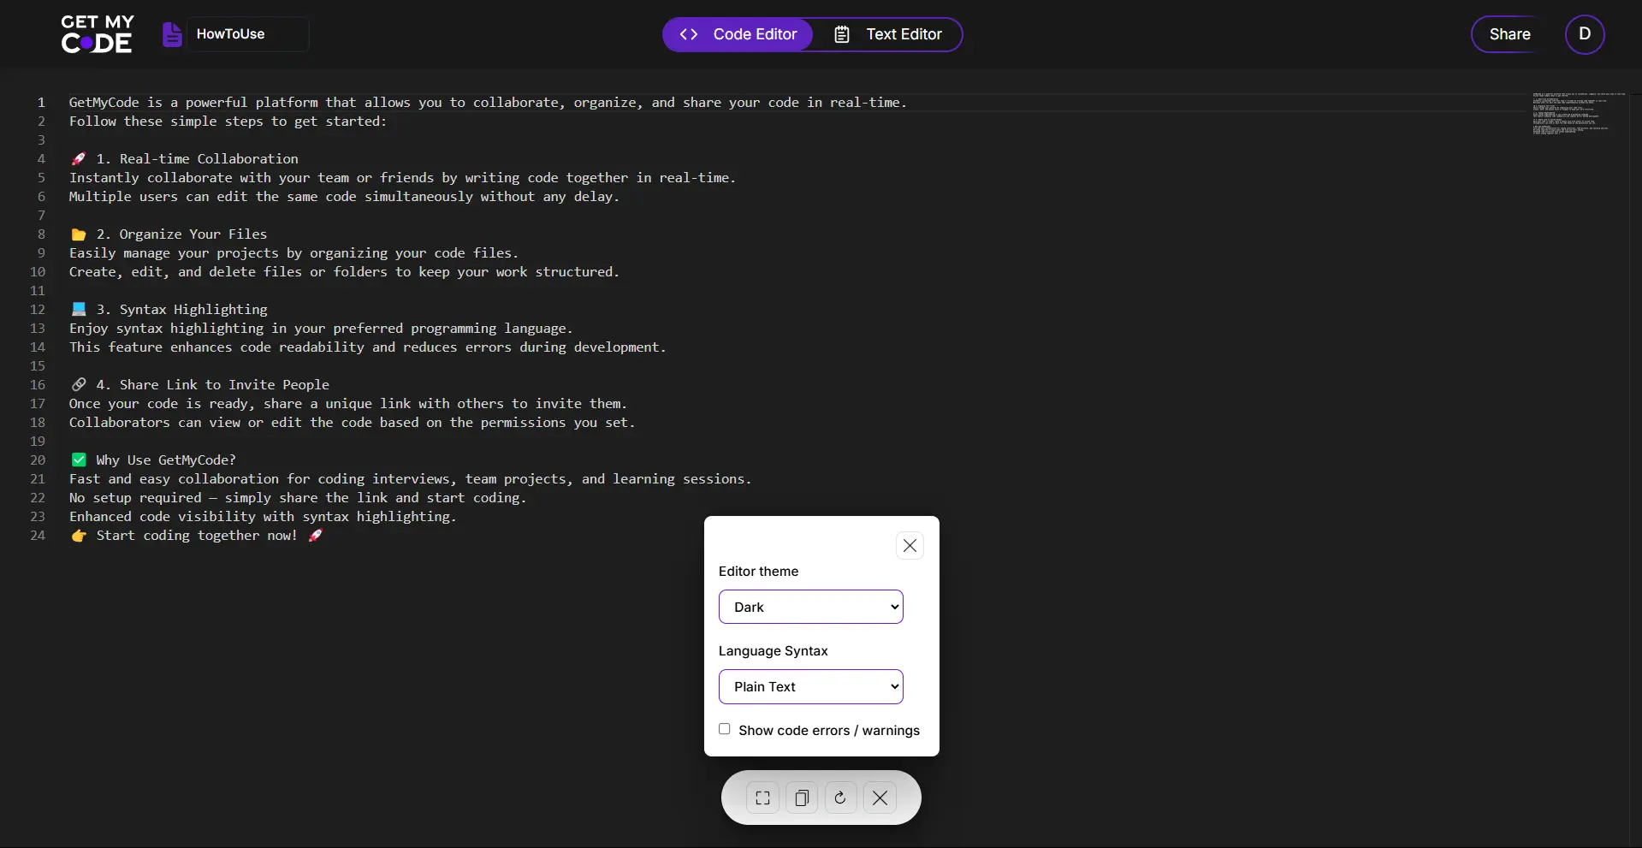Switch to the Text Editor tab

coord(888,34)
